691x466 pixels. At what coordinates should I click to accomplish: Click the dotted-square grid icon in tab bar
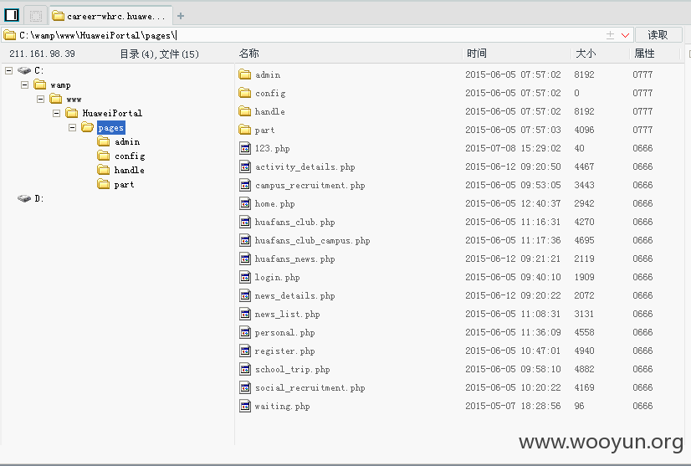point(36,16)
